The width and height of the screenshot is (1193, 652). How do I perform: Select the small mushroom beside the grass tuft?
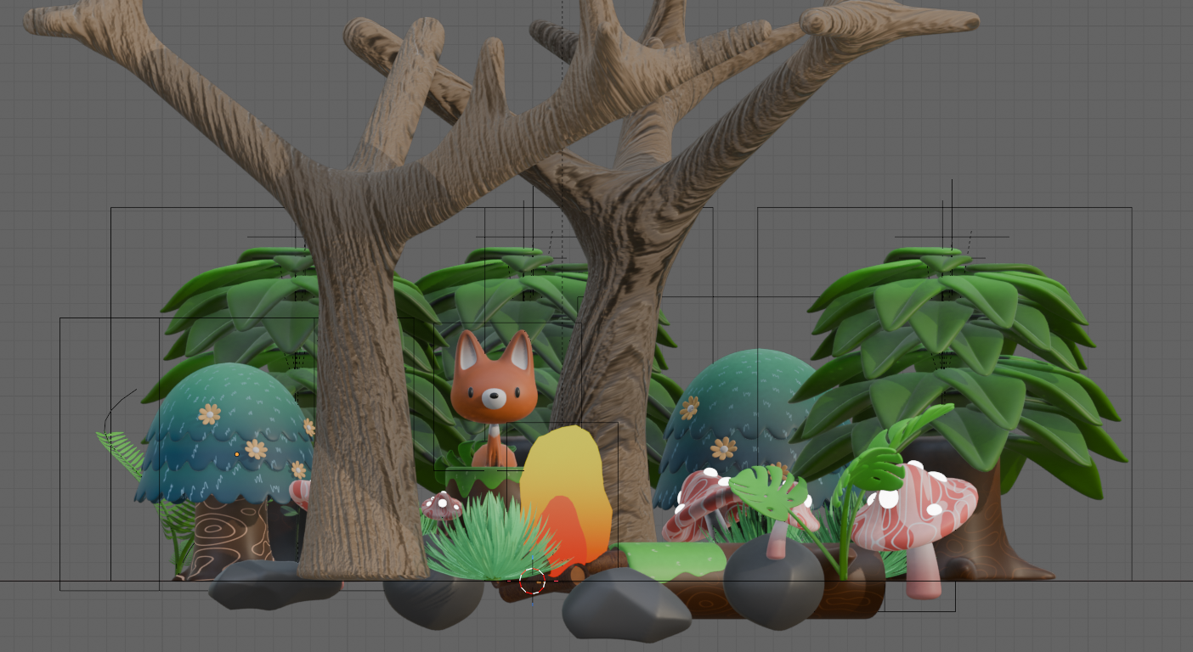pos(443,505)
